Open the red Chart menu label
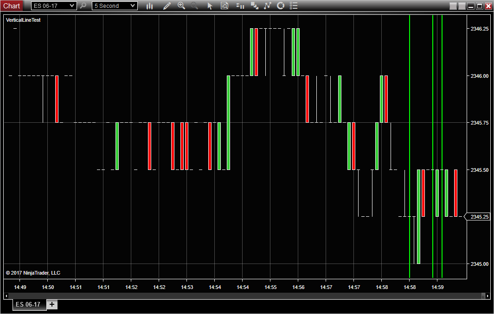 pyautogui.click(x=12, y=6)
